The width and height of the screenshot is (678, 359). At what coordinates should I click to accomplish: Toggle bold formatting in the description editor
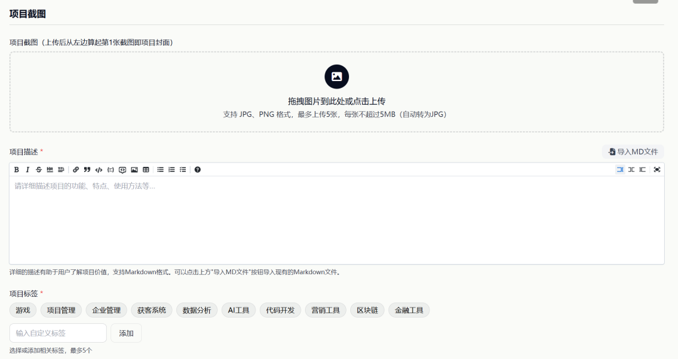click(16, 169)
